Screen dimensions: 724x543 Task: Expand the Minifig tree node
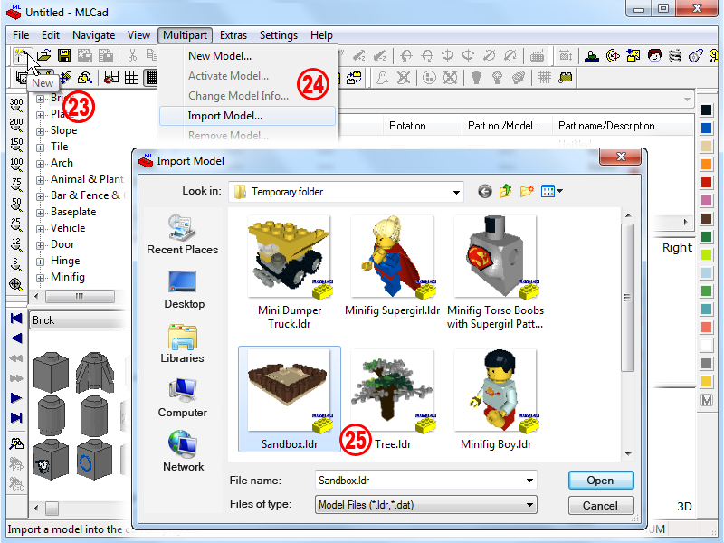pyautogui.click(x=40, y=278)
